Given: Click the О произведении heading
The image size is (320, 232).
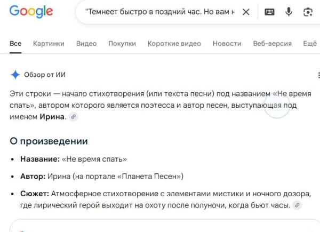Looking at the screenshot, I should click(x=49, y=141).
